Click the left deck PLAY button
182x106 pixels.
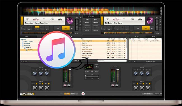pos(66,28)
